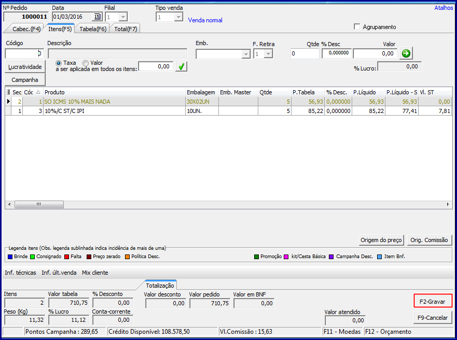This screenshot has height=340, width=457.
Task: Select the Totalização tab
Action: pos(160,286)
